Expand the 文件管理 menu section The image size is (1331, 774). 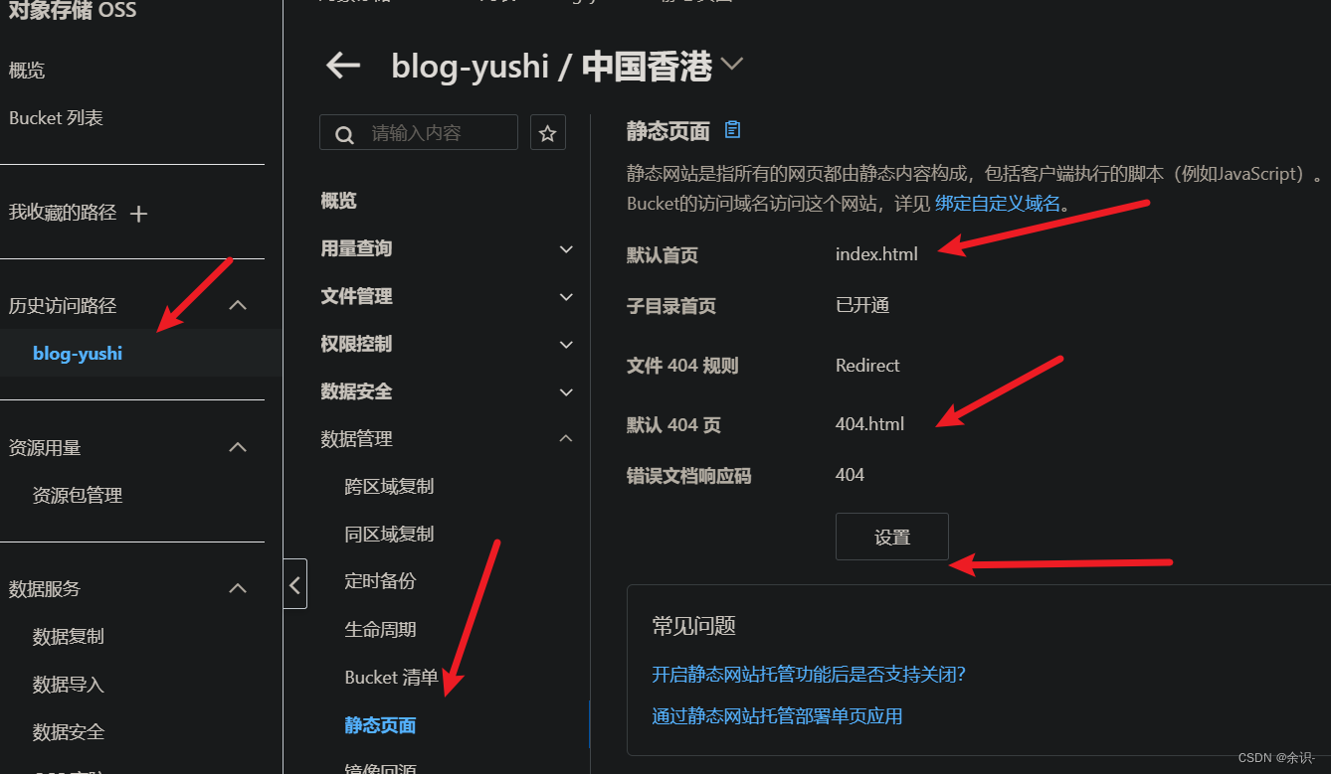point(447,296)
